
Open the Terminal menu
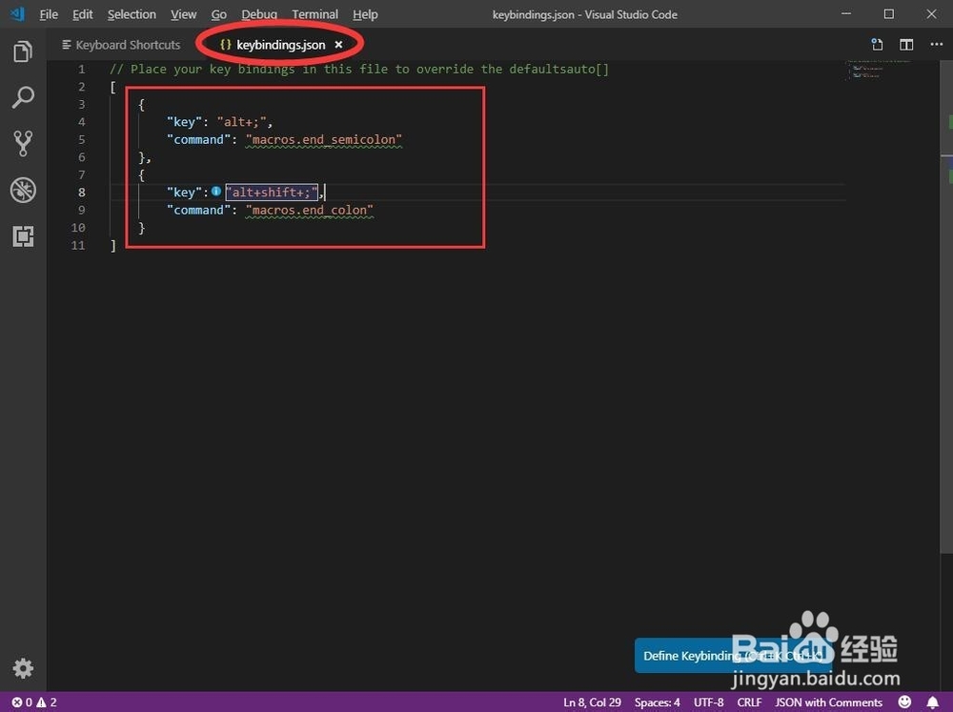(x=314, y=14)
